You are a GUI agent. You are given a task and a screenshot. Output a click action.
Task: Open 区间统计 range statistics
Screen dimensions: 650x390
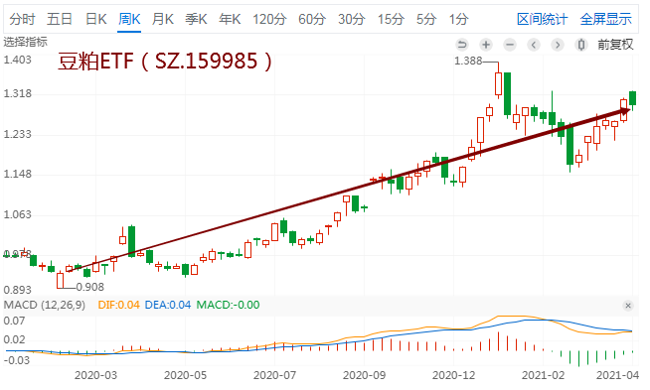click(542, 19)
